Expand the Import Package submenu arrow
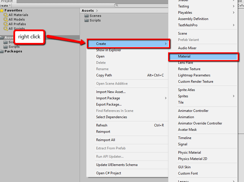The image size is (244, 182). tap(166, 98)
